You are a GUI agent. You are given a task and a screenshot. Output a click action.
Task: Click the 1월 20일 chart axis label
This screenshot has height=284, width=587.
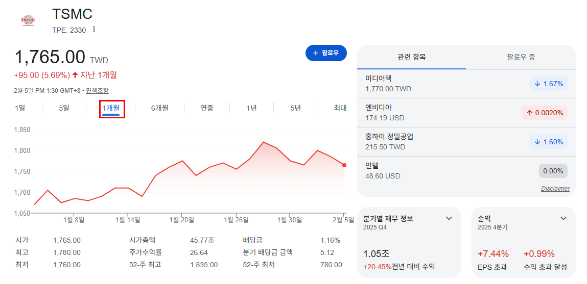tap(181, 220)
